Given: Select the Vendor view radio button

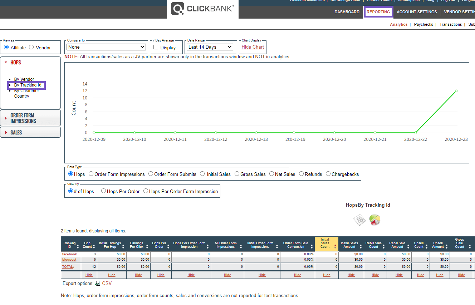Looking at the screenshot, I should pyautogui.click(x=31, y=47).
